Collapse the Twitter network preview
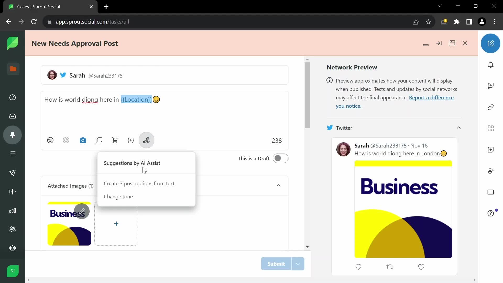 tap(459, 128)
